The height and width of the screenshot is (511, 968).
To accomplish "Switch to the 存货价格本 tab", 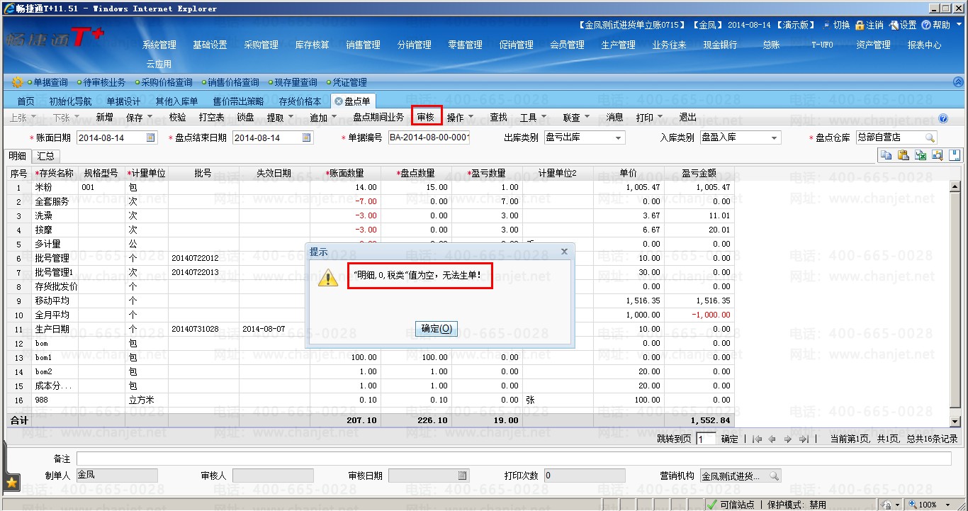I will pos(300,101).
